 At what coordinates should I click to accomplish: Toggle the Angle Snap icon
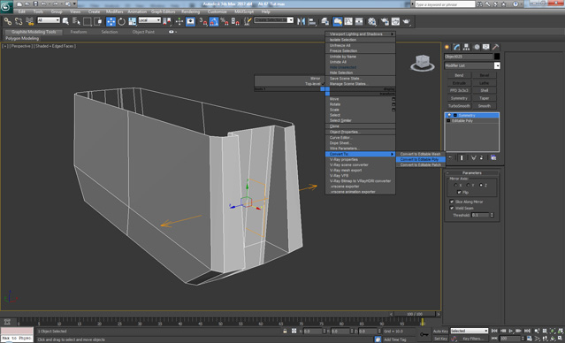[214, 21]
